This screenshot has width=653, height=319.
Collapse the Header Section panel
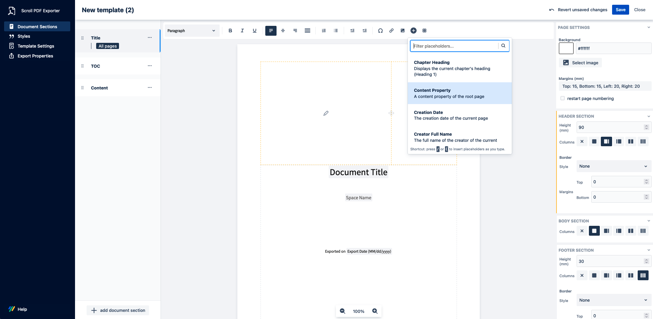coord(649,116)
